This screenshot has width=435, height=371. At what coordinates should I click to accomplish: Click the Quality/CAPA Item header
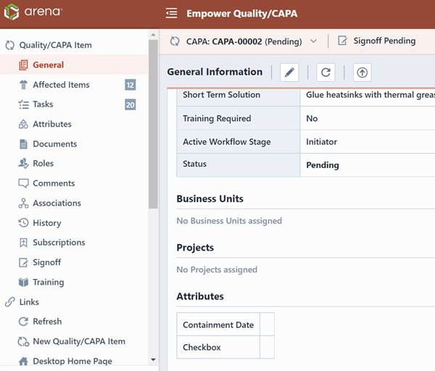55,45
